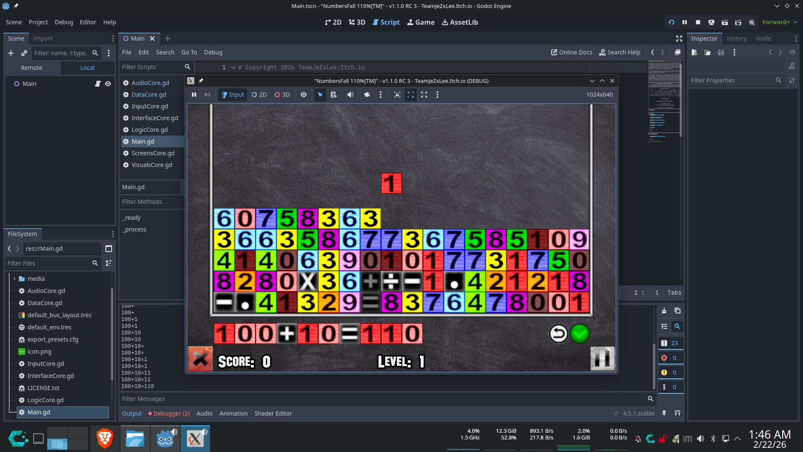This screenshot has height=452, width=803.
Task: Add a new child node
Action: tap(11, 53)
